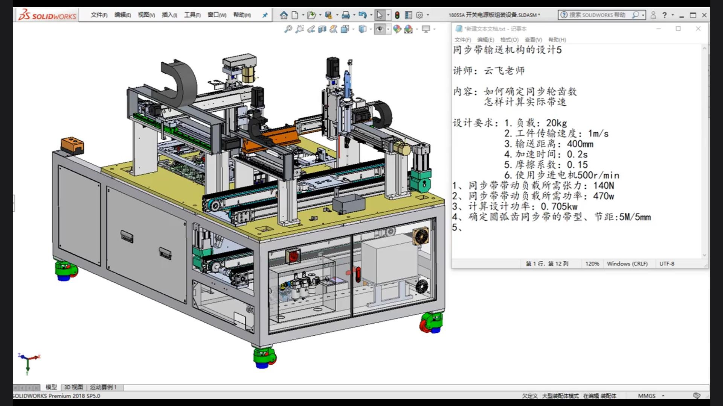
Task: Expand the Select tool dropdown arrow
Action: click(x=388, y=15)
